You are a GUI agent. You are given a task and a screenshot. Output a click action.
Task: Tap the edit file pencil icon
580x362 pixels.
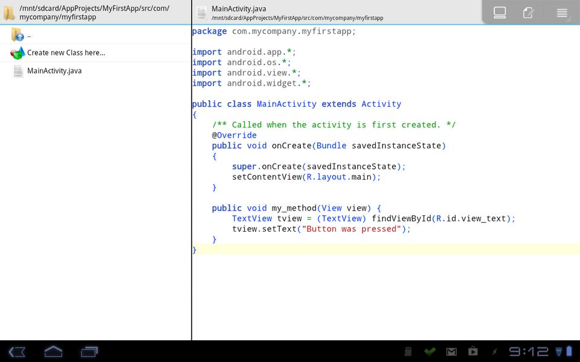[529, 13]
